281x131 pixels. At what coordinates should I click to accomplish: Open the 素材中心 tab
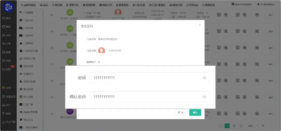coord(72,5)
